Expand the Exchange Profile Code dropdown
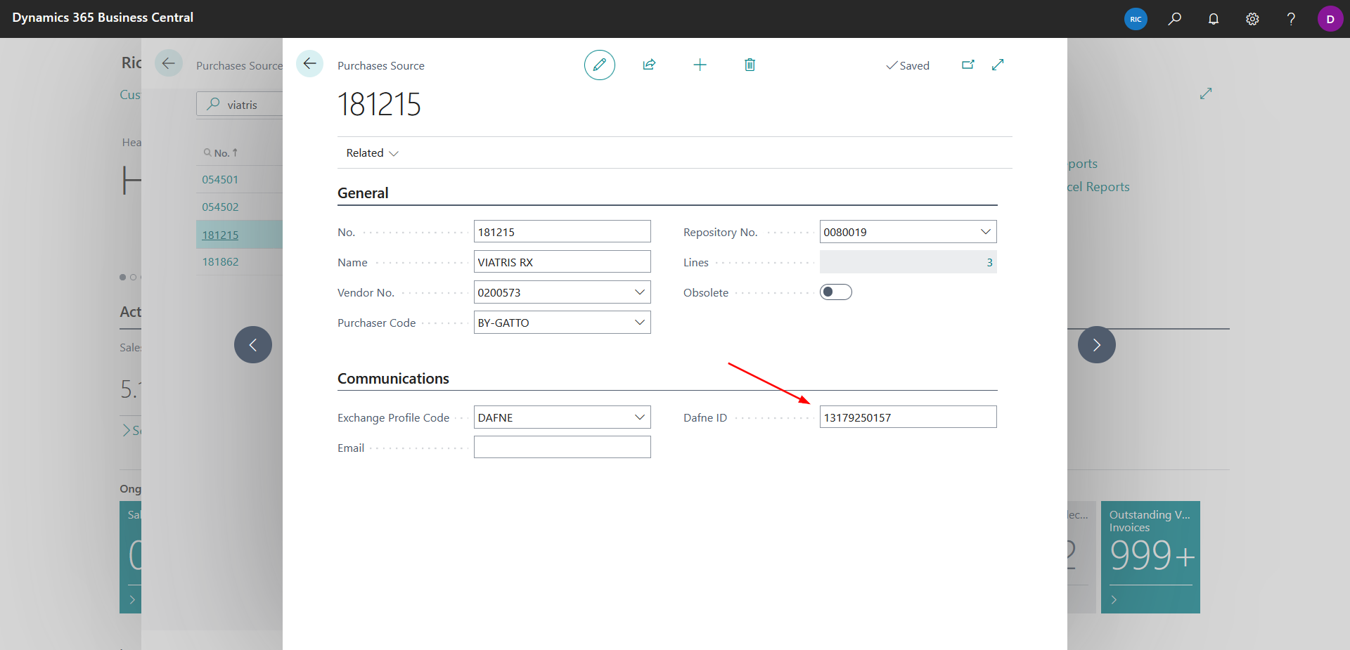Viewport: 1350px width, 650px height. [x=639, y=417]
